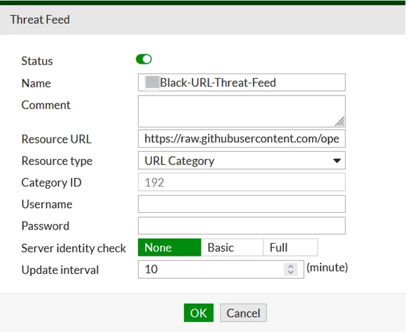Screen dimensions: 409x333
Task: Toggle the Status switch off
Action: (144, 59)
